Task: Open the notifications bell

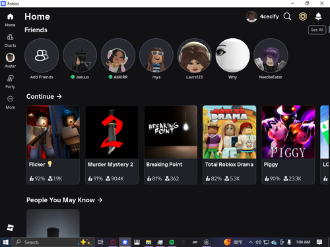Action: [x=318, y=16]
